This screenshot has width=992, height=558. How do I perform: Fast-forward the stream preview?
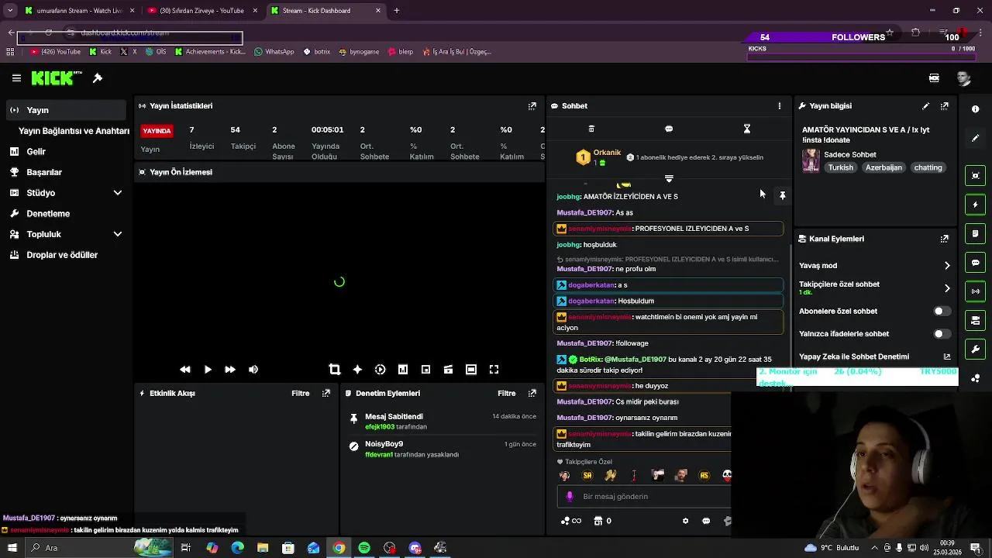(230, 370)
